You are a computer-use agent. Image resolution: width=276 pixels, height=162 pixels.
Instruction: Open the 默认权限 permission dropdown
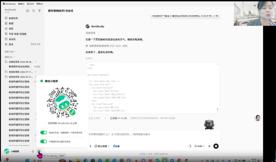tap(102, 146)
